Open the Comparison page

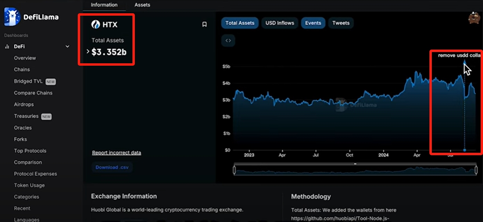[x=28, y=162]
